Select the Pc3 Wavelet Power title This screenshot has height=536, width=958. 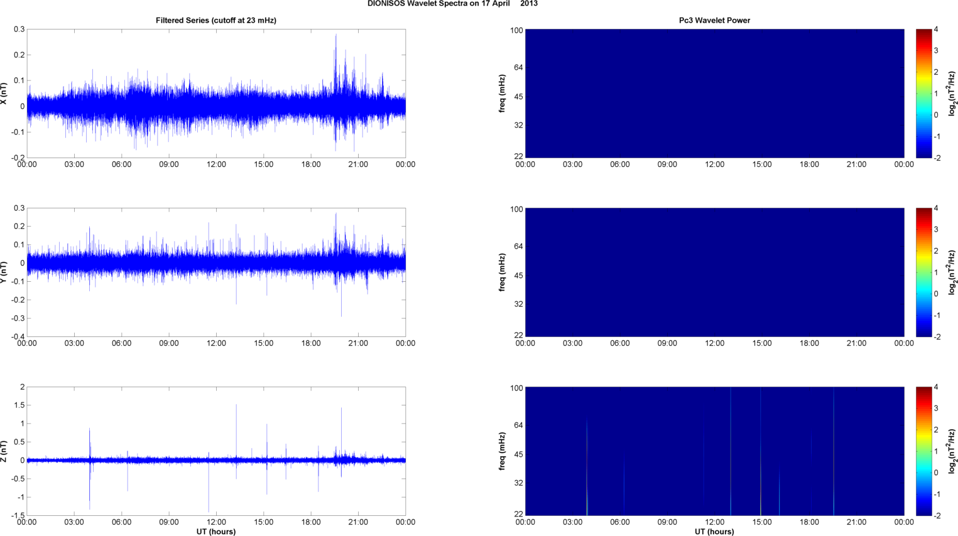(714, 20)
